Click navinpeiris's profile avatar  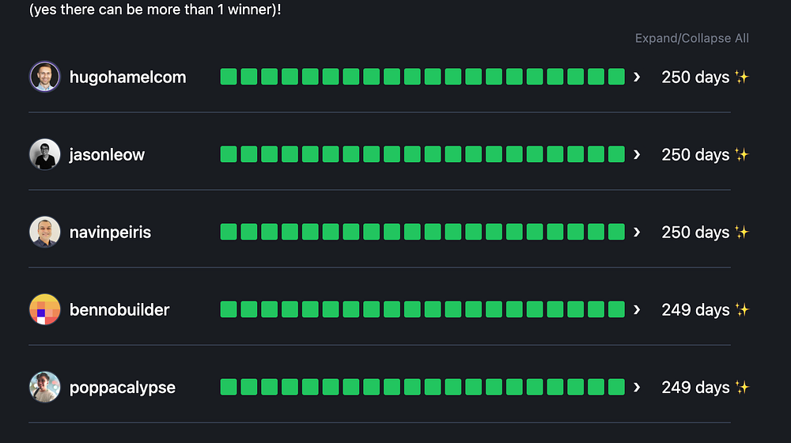coord(45,232)
